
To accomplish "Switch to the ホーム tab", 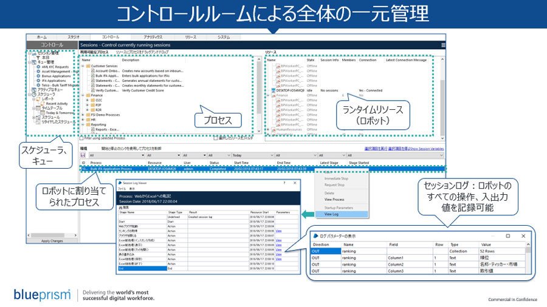I will pyautogui.click(x=41, y=37).
